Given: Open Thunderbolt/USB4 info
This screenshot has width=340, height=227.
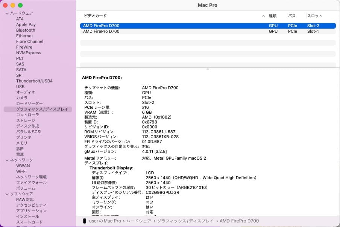Looking at the screenshot, I should coord(34,81).
